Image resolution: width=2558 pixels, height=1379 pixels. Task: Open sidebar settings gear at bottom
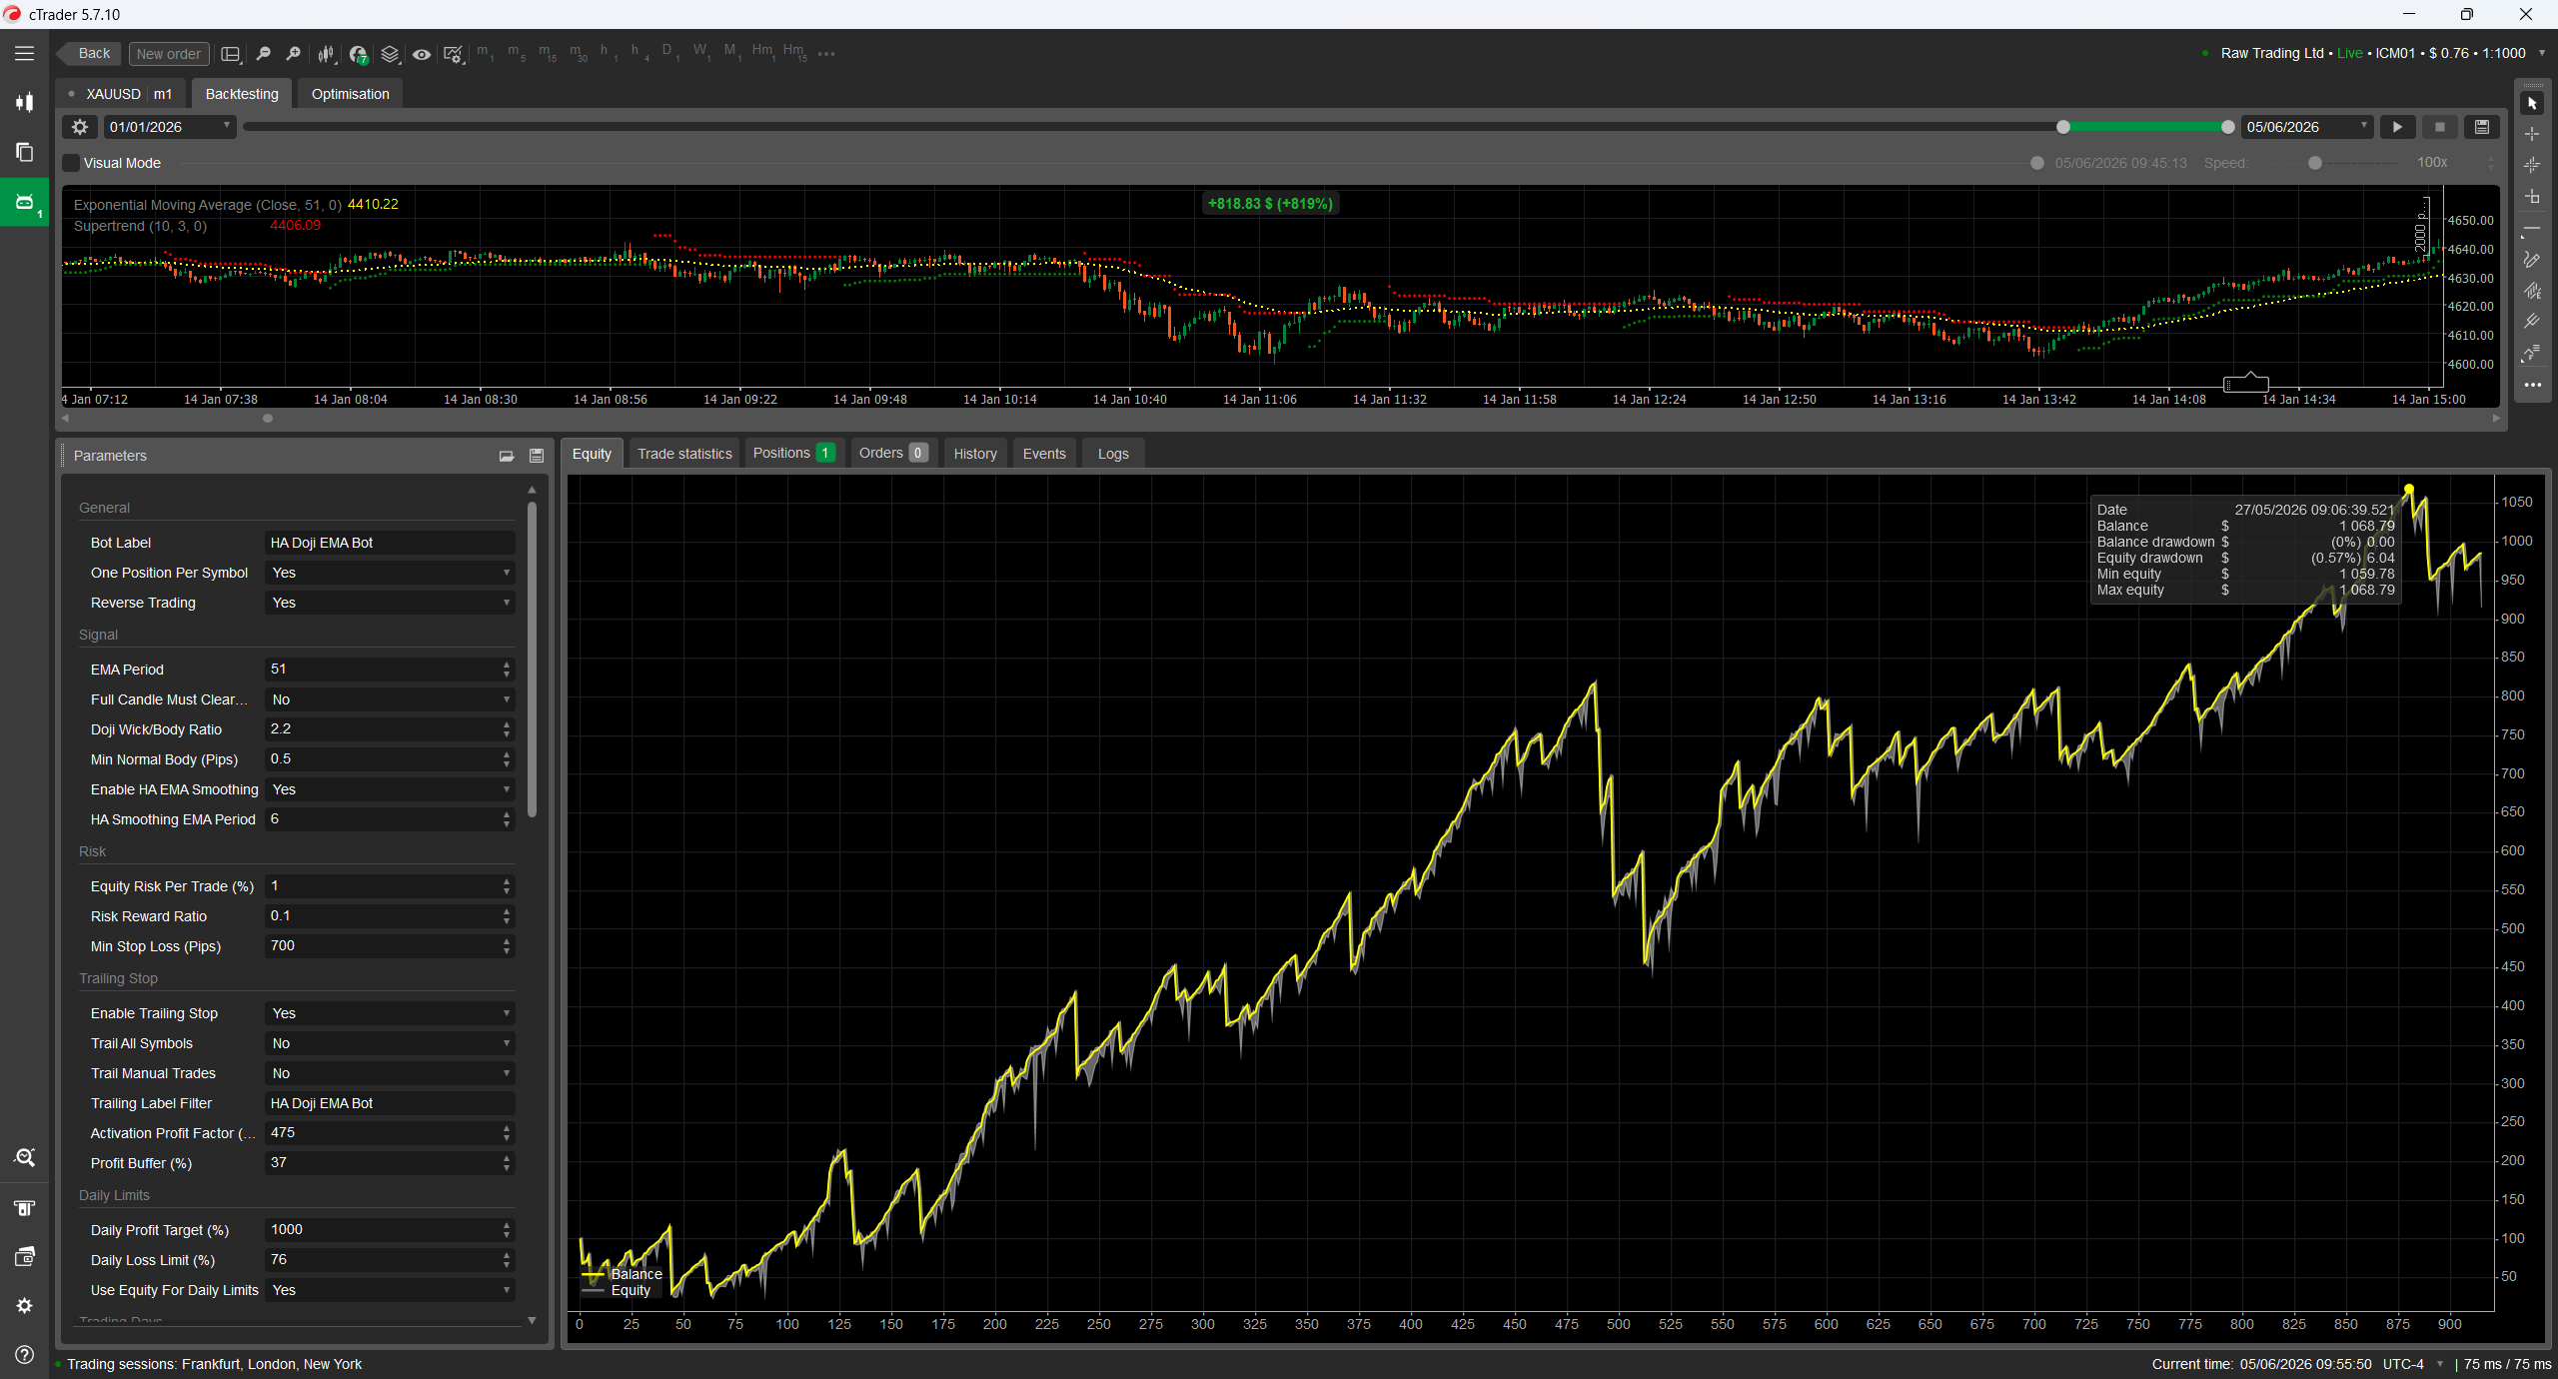point(24,1306)
